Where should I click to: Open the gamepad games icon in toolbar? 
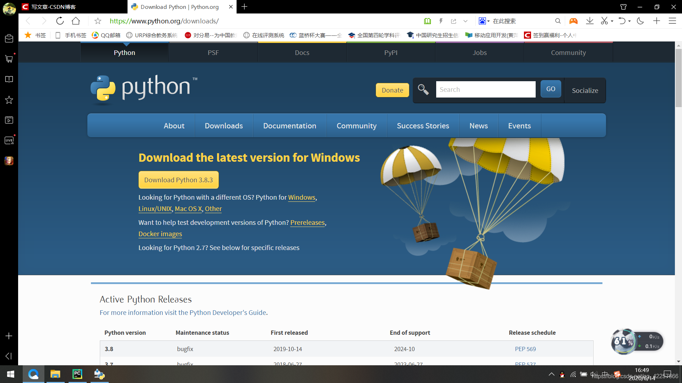tap(573, 21)
